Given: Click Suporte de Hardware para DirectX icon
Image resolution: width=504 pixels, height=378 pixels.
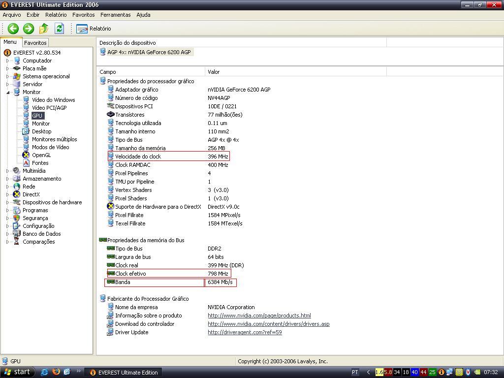Looking at the screenshot, I should [x=111, y=206].
